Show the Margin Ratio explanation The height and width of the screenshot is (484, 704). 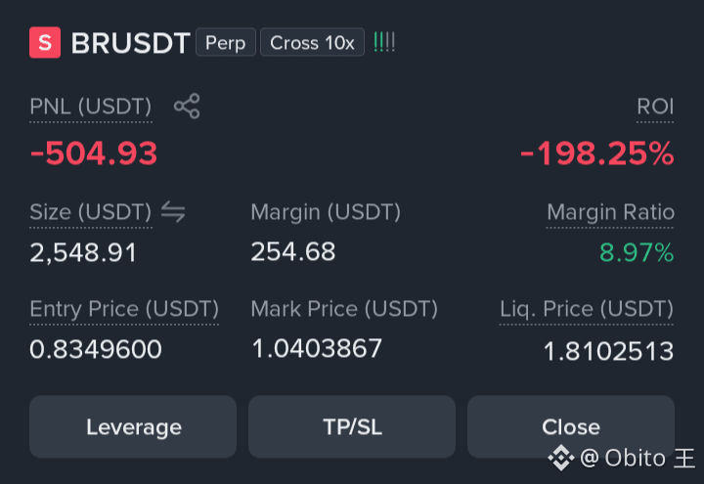tap(610, 212)
